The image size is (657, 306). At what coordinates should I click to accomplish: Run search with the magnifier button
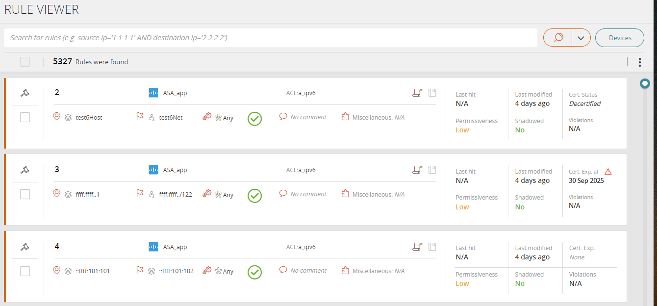click(x=558, y=38)
